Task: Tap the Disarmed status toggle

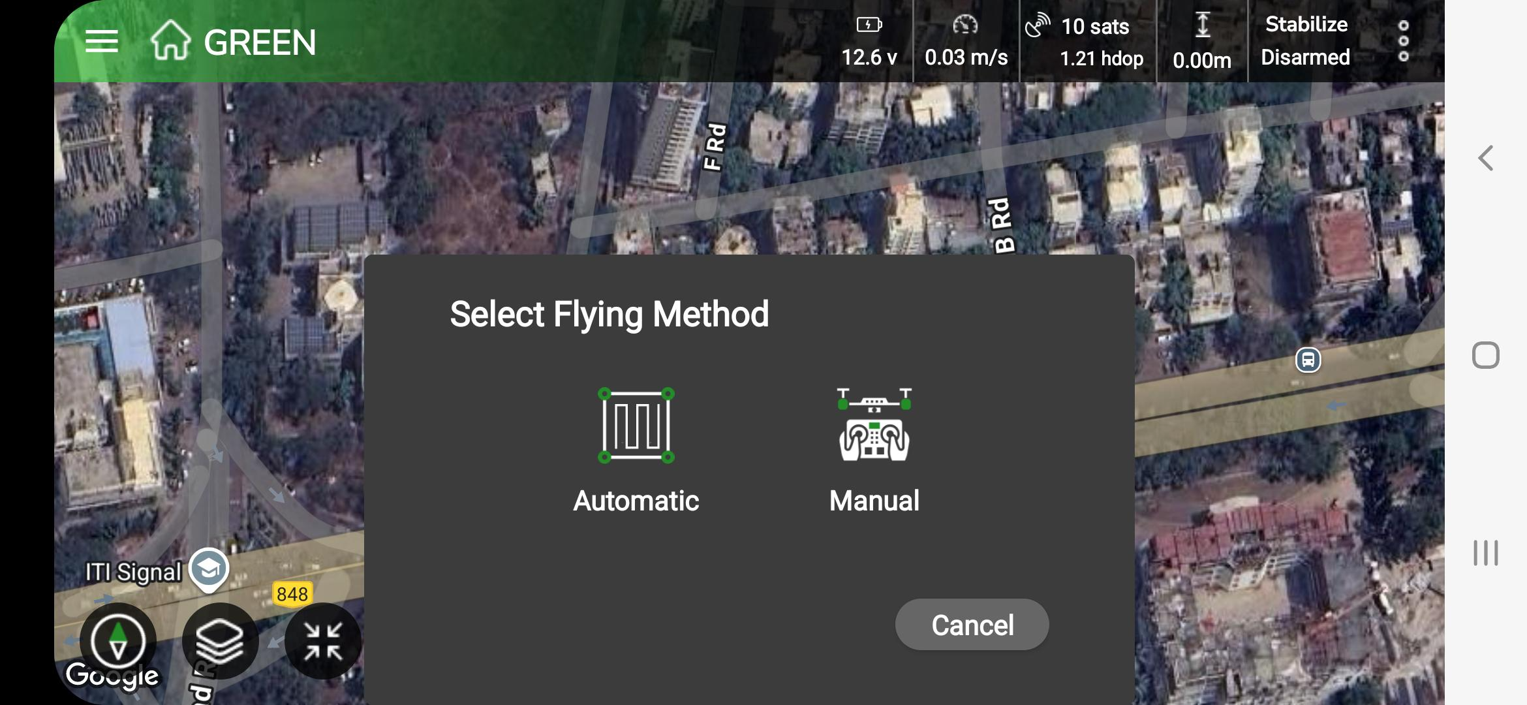Action: [1305, 57]
